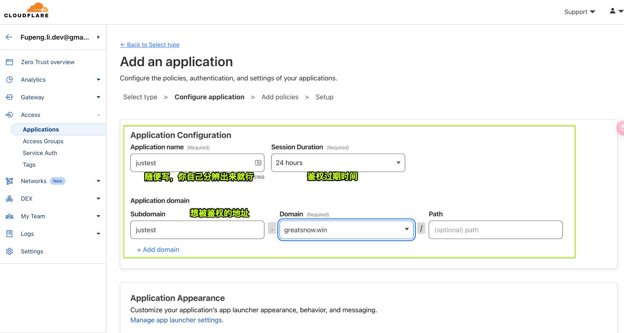Screen dimensions: 624x333
Task: Open Manage app launcher settings link
Action: click(x=177, y=320)
